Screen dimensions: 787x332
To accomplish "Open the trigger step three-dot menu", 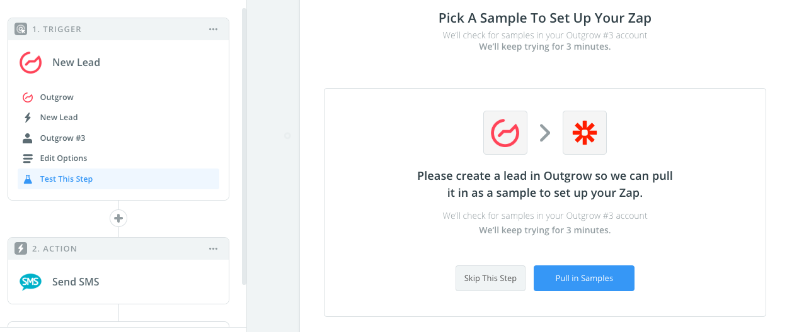I will 214,29.
